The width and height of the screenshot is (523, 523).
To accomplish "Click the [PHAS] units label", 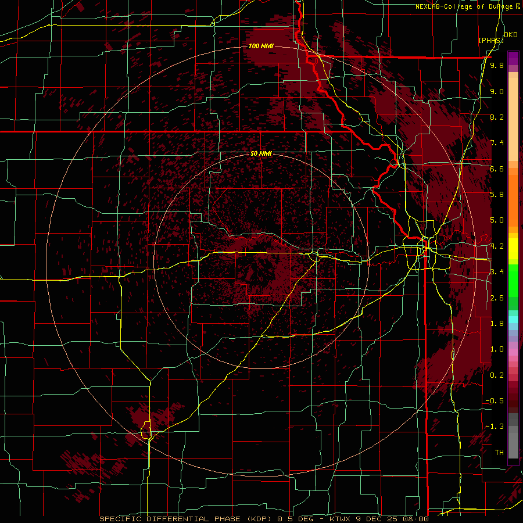I will point(491,40).
